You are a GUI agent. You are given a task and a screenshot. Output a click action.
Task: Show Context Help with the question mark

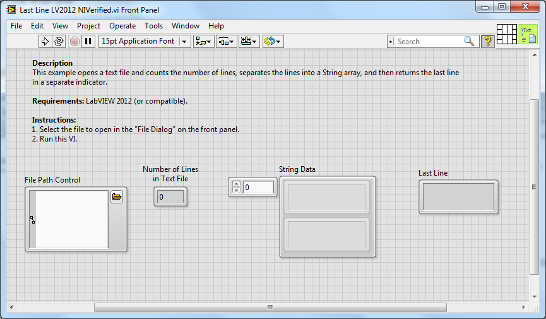pyautogui.click(x=488, y=41)
